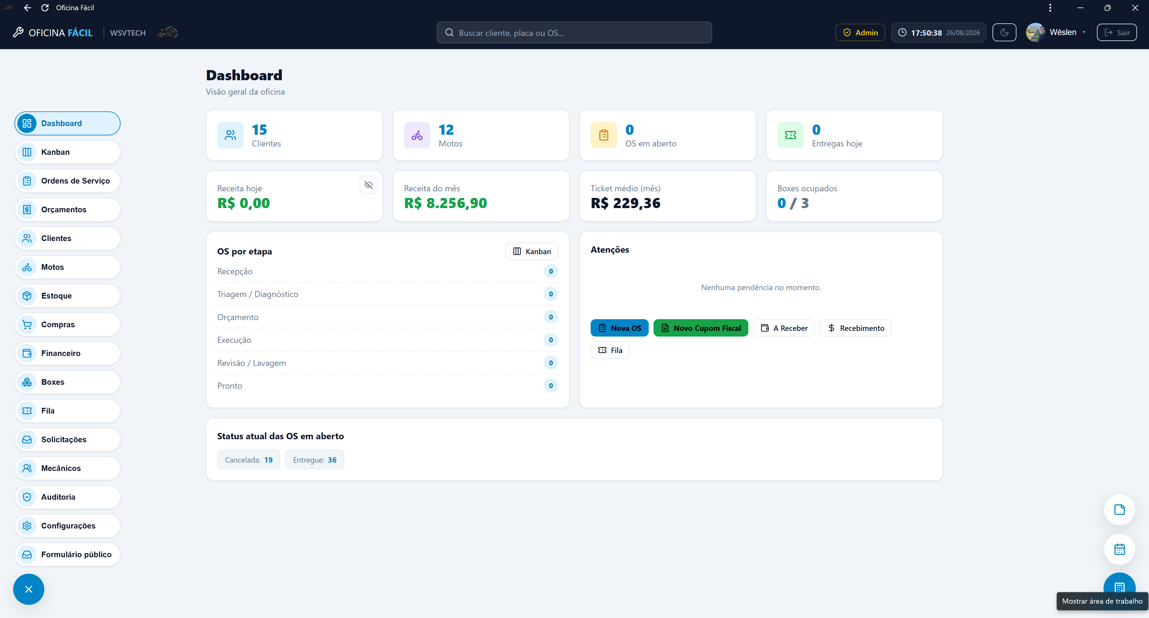Screen dimensions: 1149x618
Task: Open the browser three-dot menu
Action: coord(1050,7)
